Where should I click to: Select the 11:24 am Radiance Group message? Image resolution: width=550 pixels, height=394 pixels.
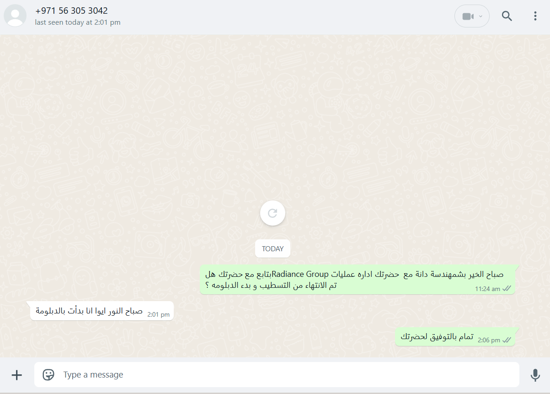click(x=358, y=280)
